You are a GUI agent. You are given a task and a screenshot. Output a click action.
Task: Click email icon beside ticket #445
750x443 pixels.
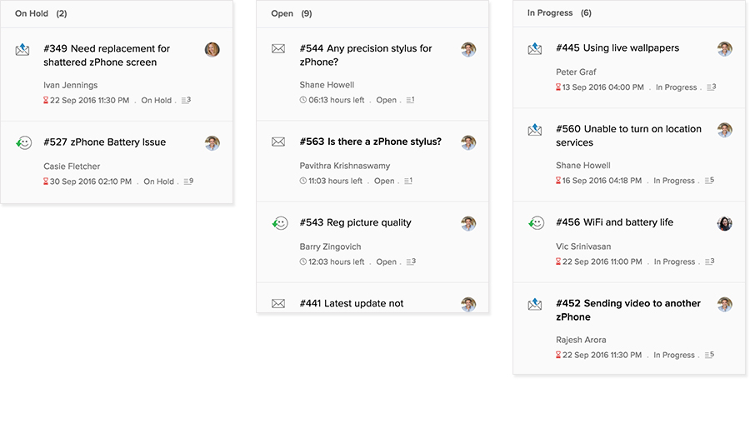coord(535,49)
